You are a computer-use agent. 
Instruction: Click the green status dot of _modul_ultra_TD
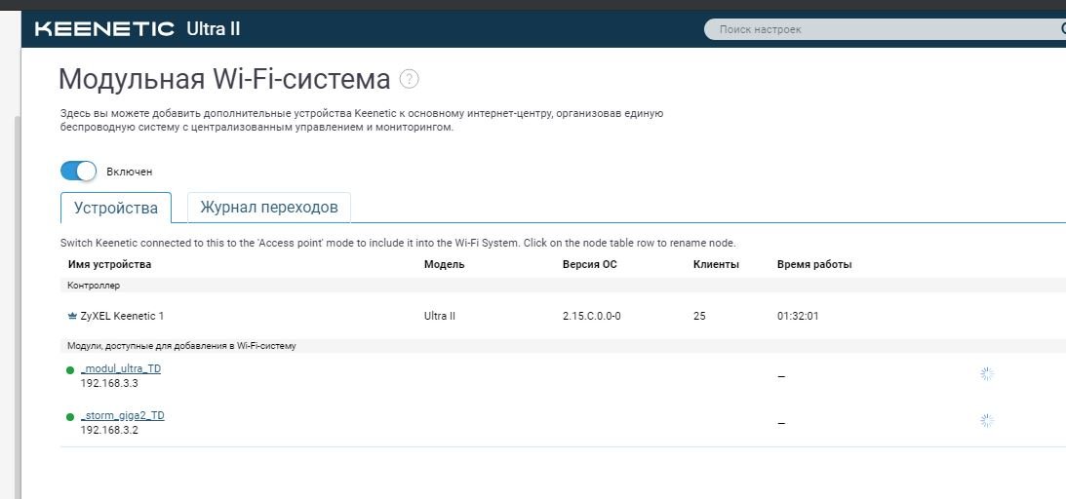pyautogui.click(x=70, y=370)
